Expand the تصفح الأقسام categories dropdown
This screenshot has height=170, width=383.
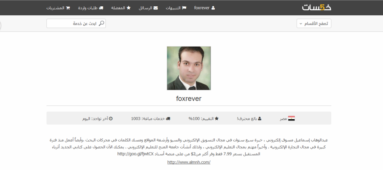(x=314, y=23)
